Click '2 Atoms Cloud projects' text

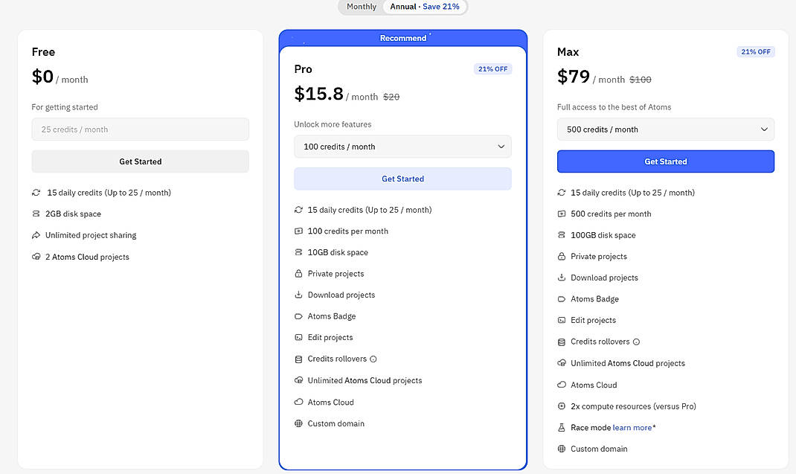pos(87,257)
